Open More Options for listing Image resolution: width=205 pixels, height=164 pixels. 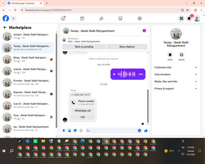[x=127, y=47]
